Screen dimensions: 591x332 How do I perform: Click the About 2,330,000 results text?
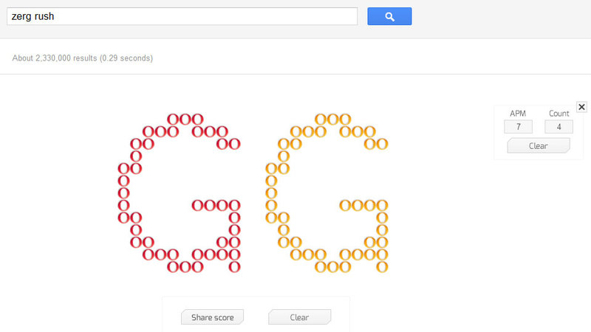point(83,58)
